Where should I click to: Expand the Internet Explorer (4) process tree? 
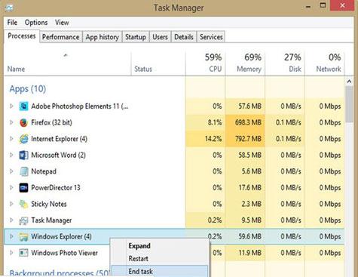[x=11, y=139]
